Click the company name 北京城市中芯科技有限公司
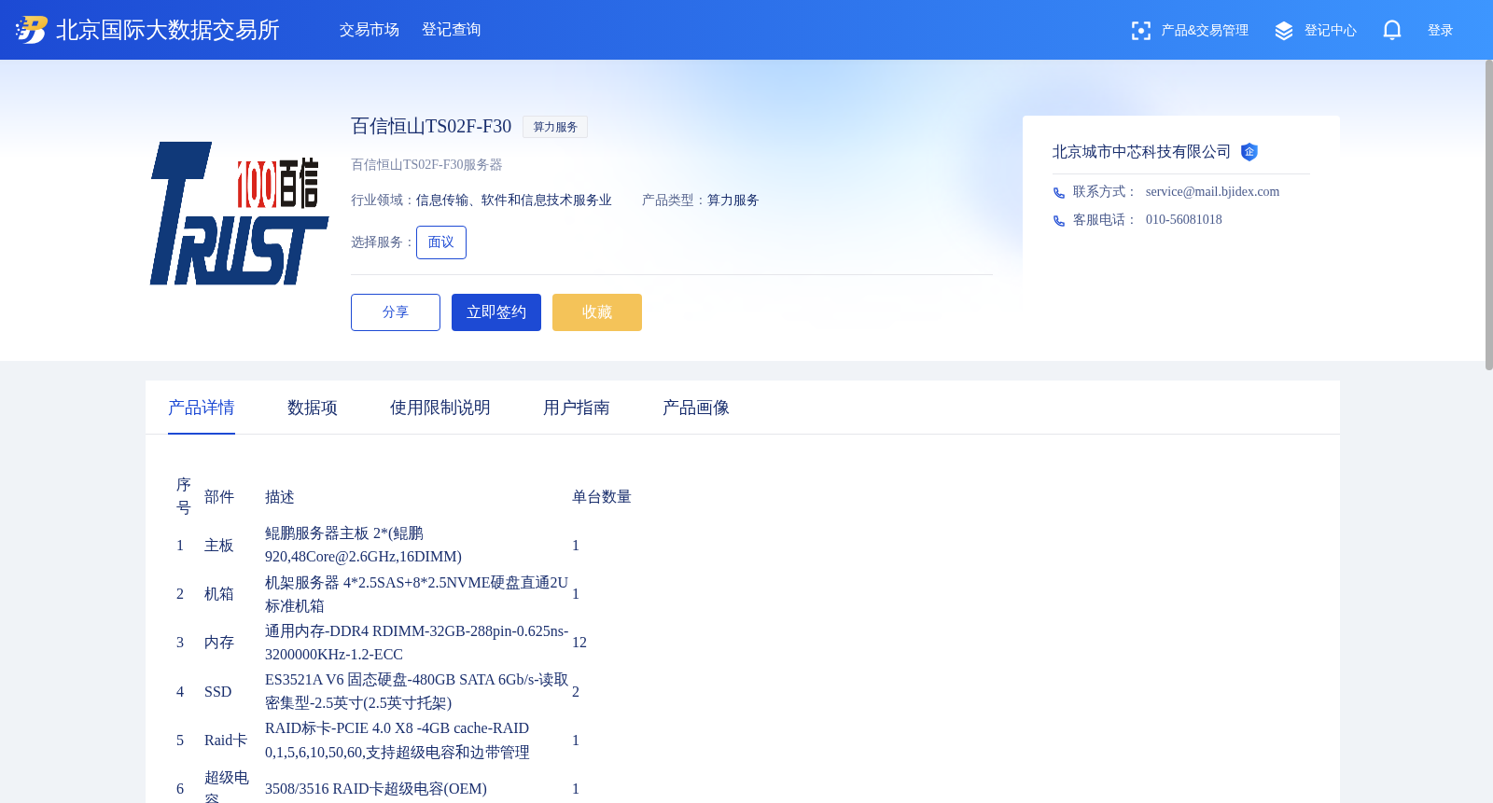1493x803 pixels. click(1141, 152)
